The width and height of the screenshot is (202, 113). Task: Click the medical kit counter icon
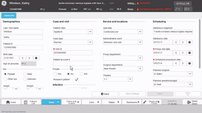click(188, 9)
